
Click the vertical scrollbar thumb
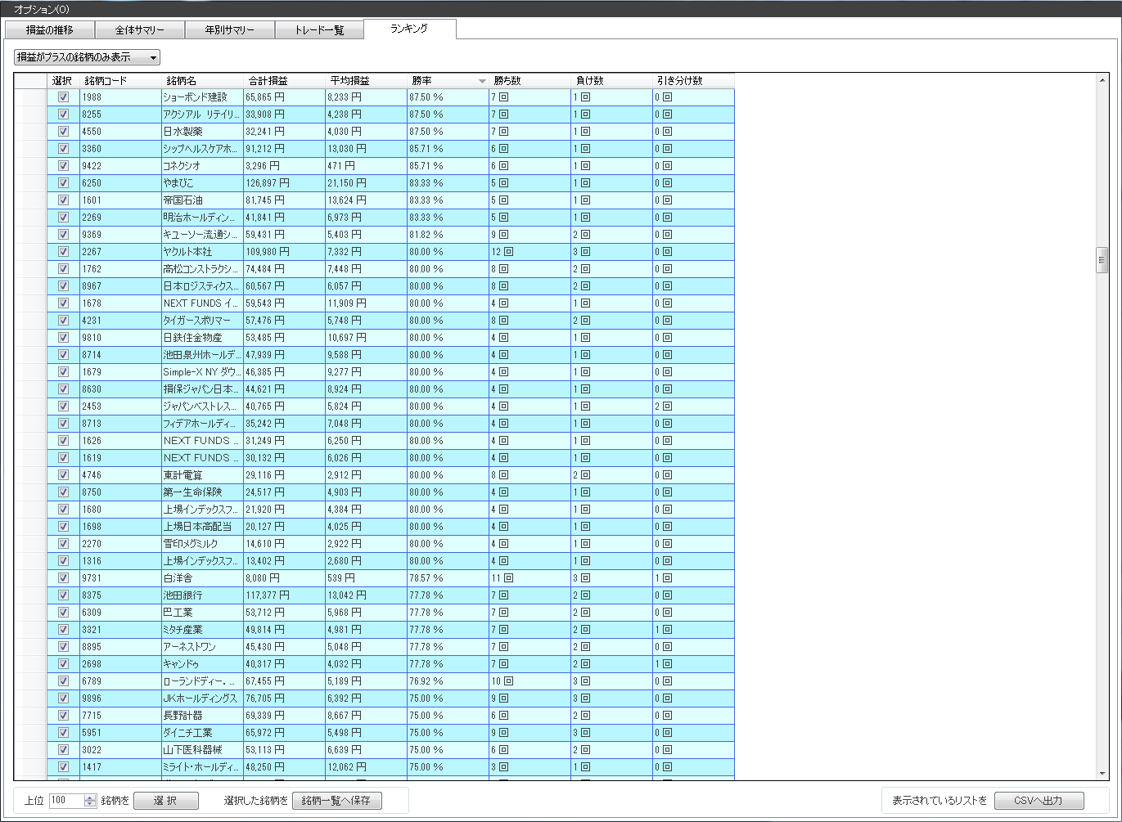coord(1102,260)
